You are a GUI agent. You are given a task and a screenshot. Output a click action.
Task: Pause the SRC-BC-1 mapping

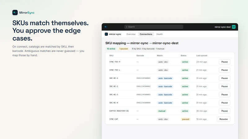pos(224,78)
